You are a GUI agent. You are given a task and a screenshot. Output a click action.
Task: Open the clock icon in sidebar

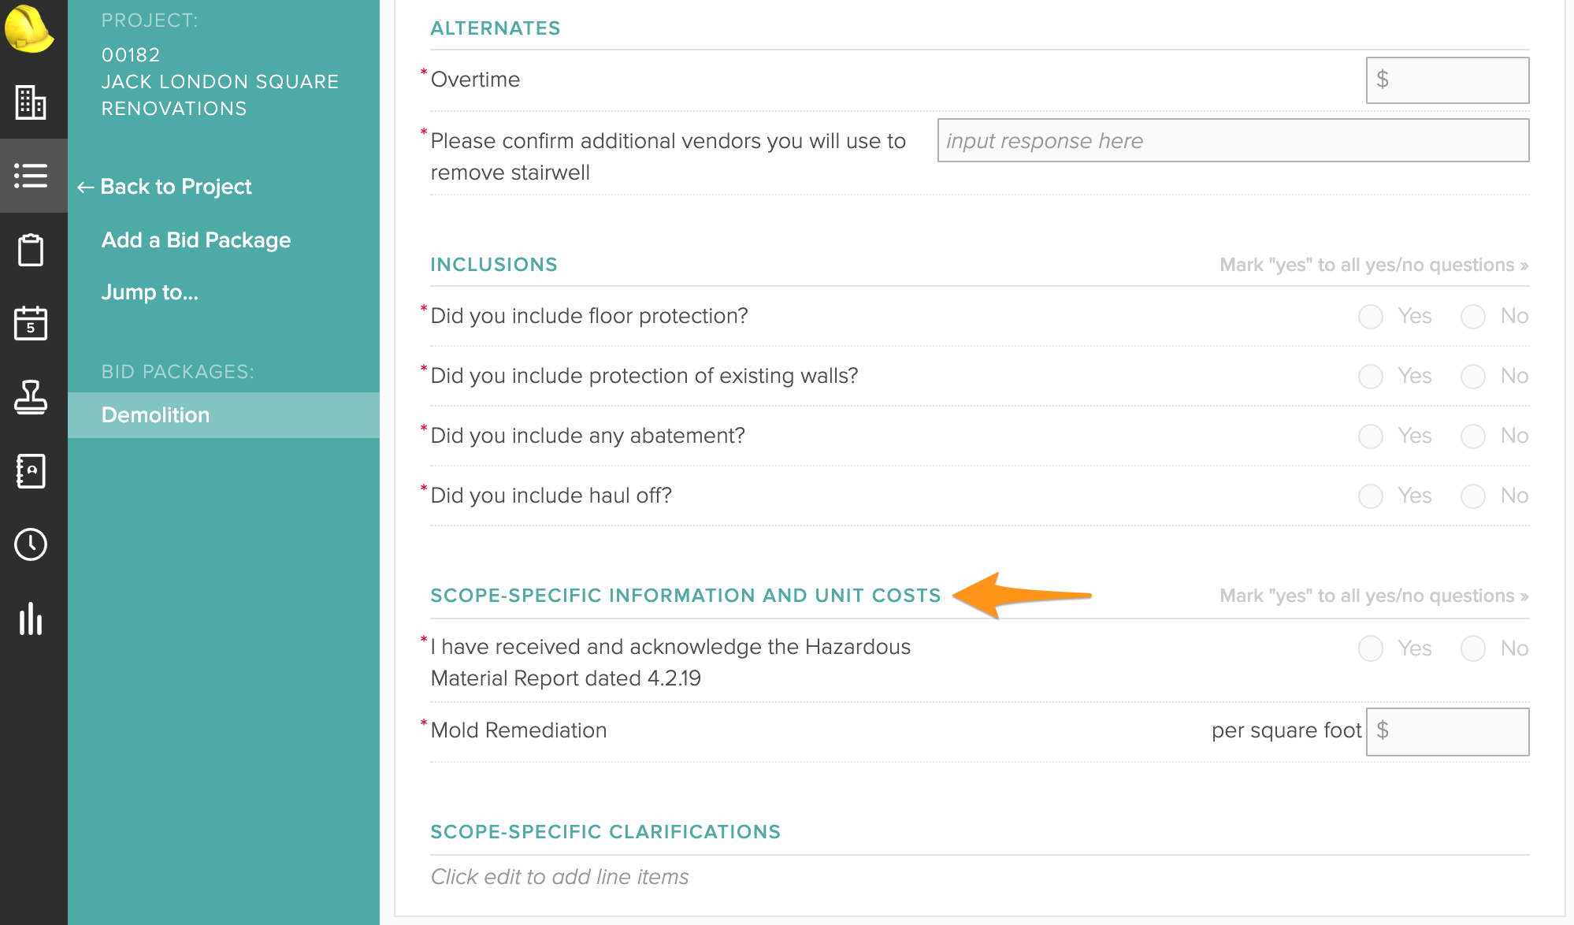pyautogui.click(x=31, y=544)
